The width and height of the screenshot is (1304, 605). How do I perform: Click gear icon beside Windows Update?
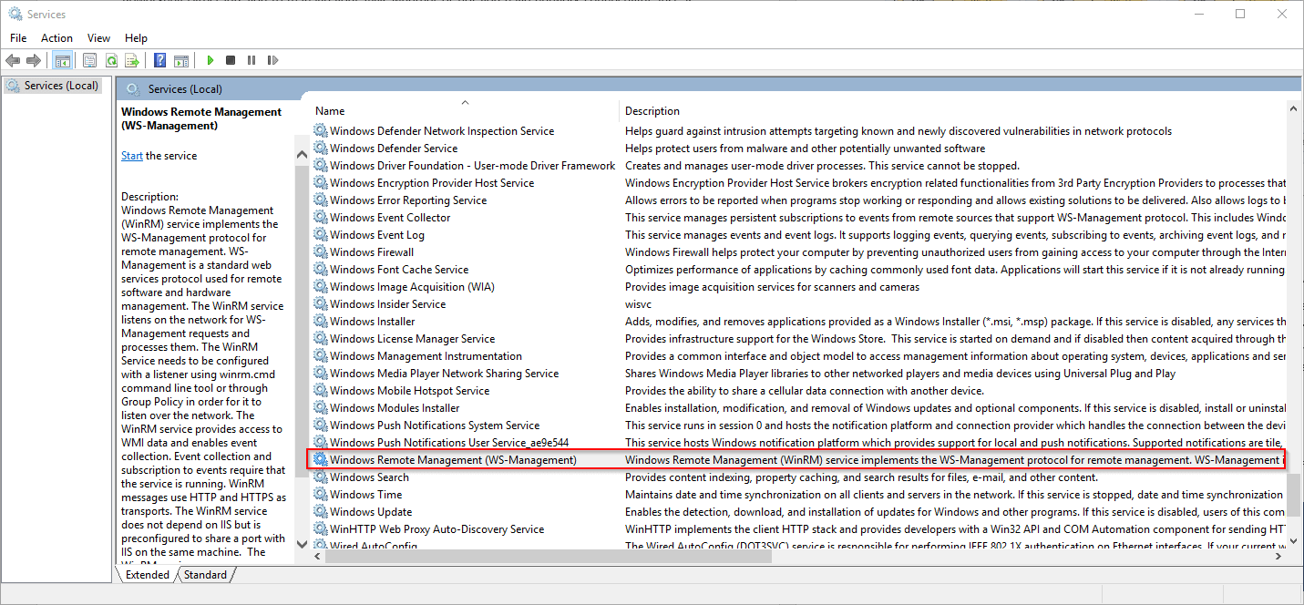(321, 512)
